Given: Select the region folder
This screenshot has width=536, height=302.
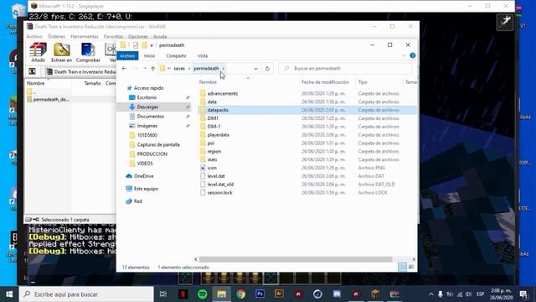Looking at the screenshot, I should [x=214, y=151].
